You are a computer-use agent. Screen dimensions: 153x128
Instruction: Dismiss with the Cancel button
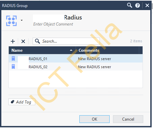point(128,119)
